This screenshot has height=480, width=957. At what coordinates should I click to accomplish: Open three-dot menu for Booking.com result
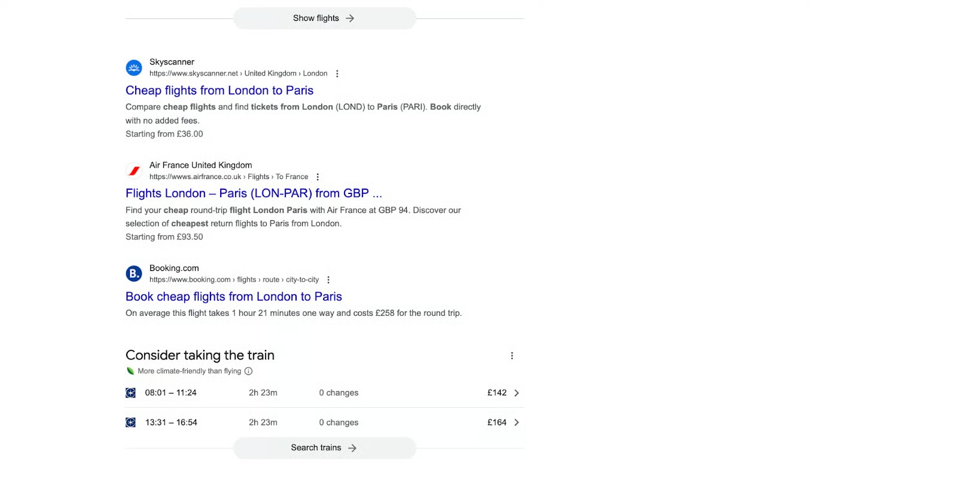click(328, 280)
